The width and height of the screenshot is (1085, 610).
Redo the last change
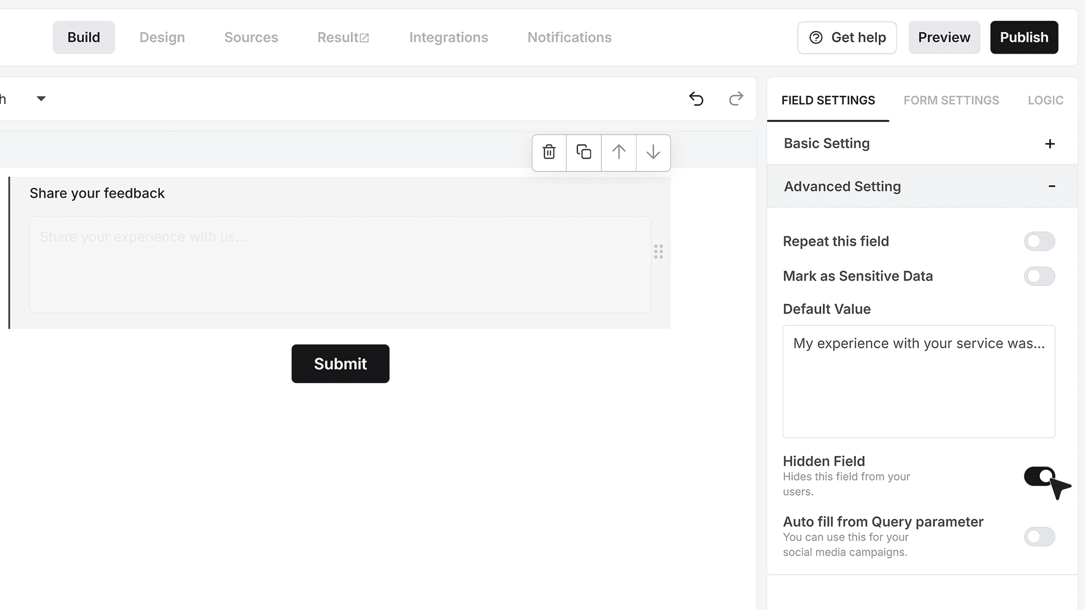736,99
